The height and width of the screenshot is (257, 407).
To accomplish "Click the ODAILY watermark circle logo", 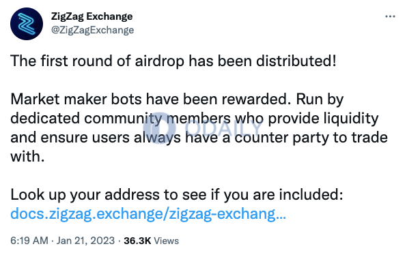I will point(159,128).
